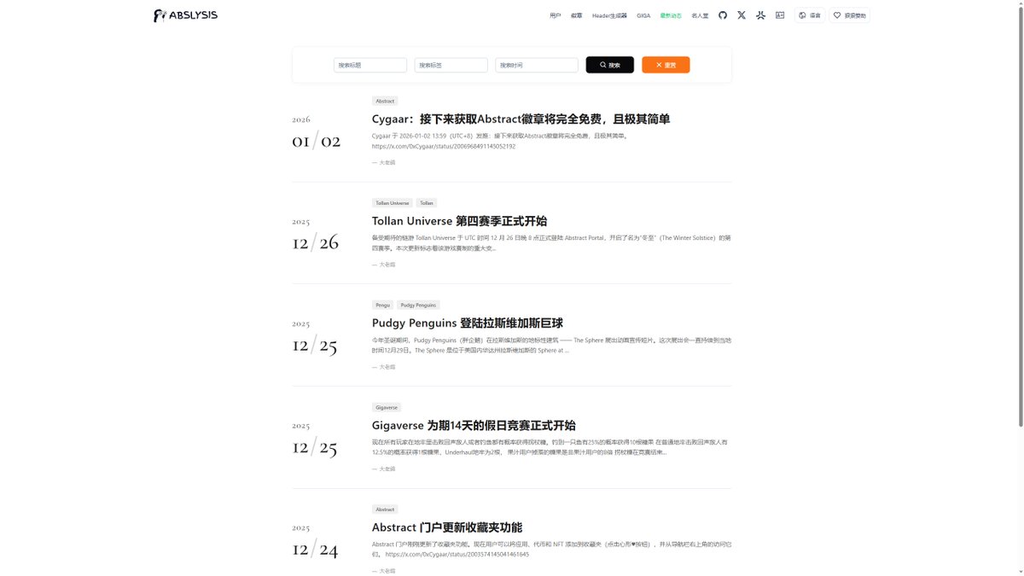Open the X (Twitter) icon link
The image size is (1024, 576).
(742, 15)
